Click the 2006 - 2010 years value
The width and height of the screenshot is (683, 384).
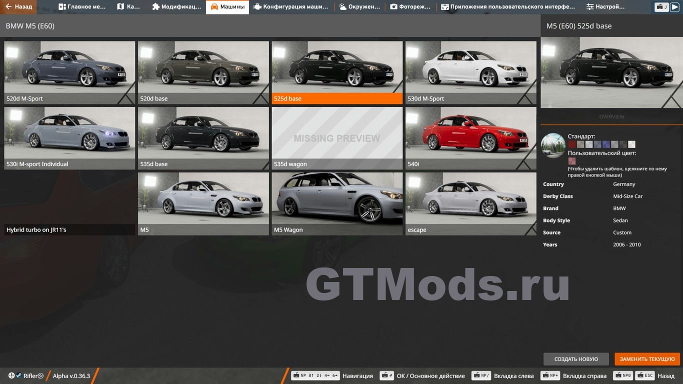[626, 244]
